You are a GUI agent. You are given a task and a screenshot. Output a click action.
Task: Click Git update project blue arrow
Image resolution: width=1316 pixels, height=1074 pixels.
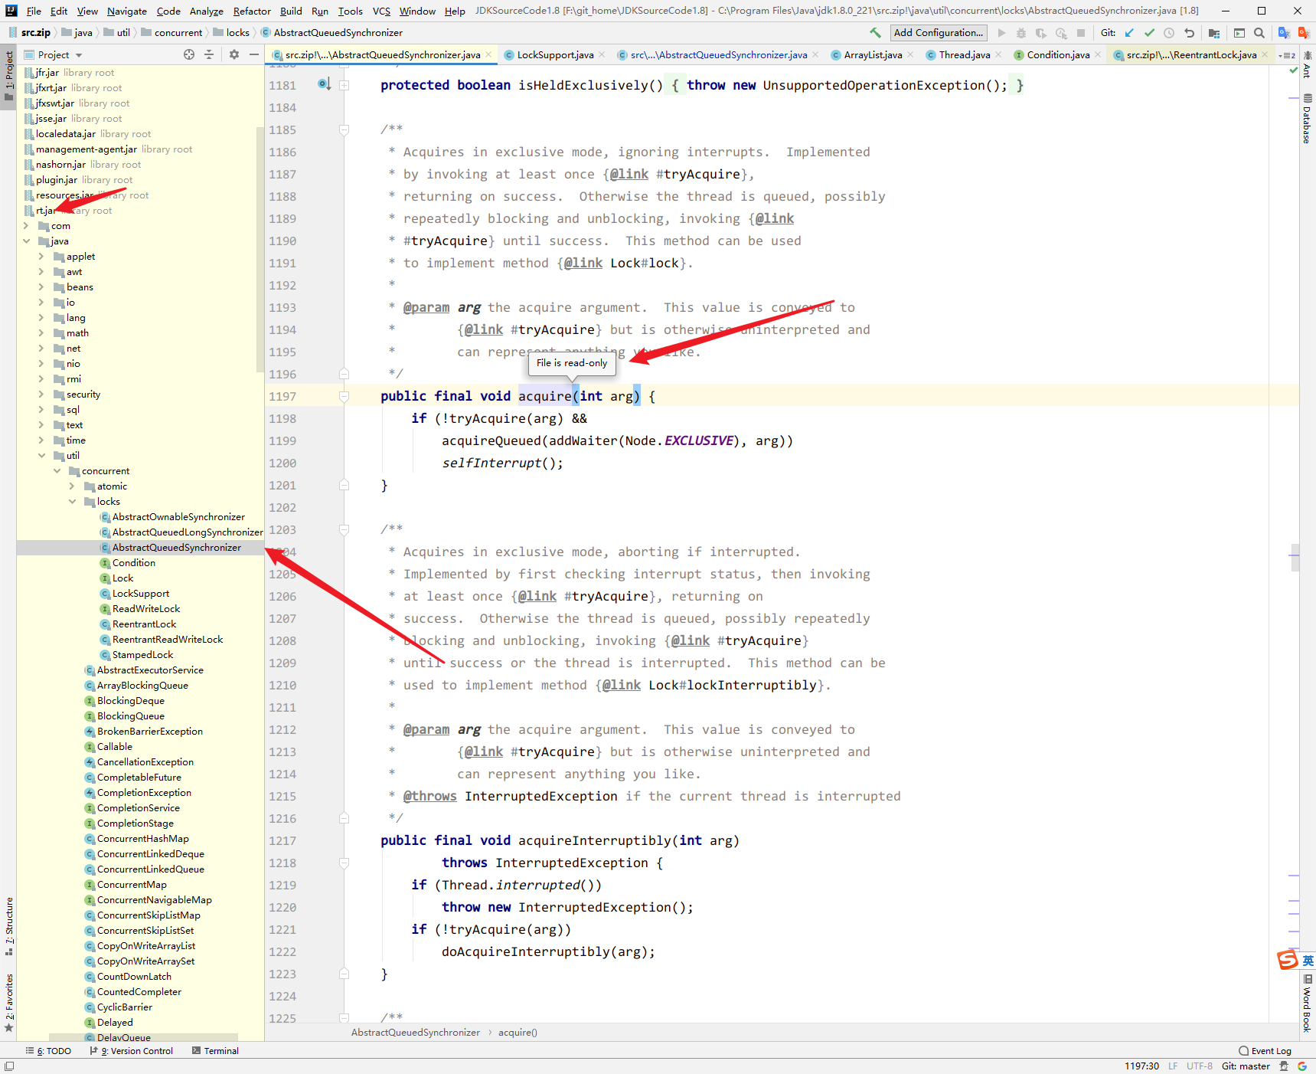[x=1129, y=33]
